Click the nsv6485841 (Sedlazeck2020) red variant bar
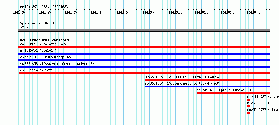Viewport: 279px width, 125px height. tap(144, 47)
